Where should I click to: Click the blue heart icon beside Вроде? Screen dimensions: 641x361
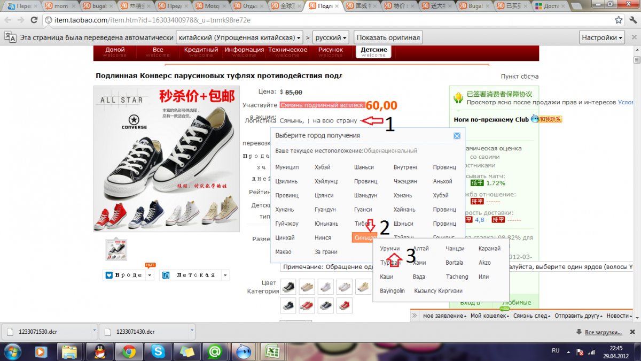point(110,275)
